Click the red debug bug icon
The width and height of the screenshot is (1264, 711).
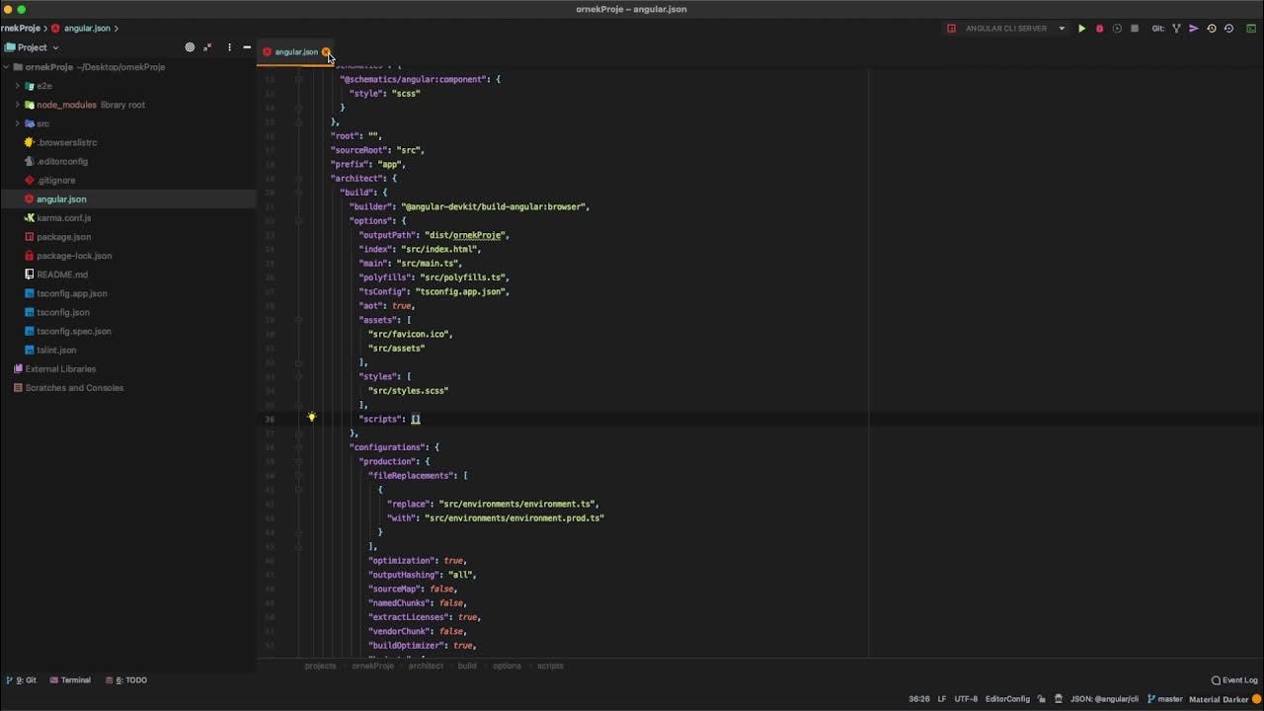[1099, 29]
